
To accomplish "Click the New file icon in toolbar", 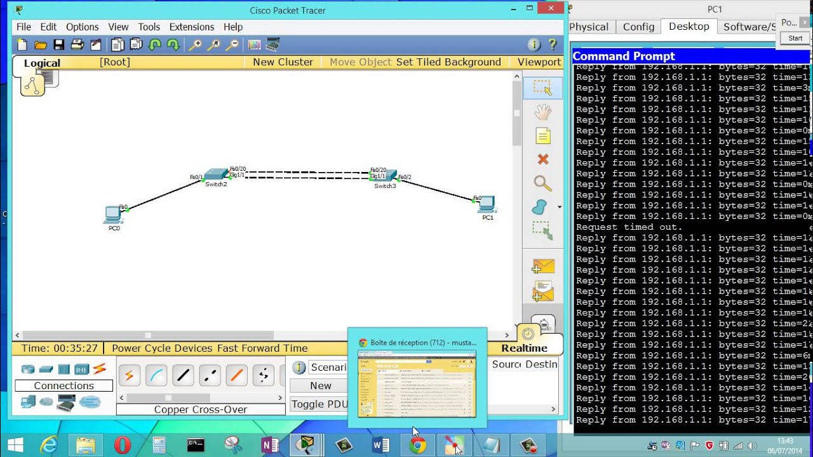I will click(22, 44).
